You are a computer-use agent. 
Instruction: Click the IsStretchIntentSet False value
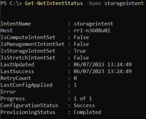pyautogui.click(x=81, y=58)
